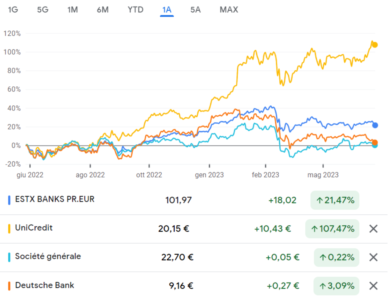388x297 pixels.
Task: Click the 3,09% change badge
Action: tap(337, 286)
